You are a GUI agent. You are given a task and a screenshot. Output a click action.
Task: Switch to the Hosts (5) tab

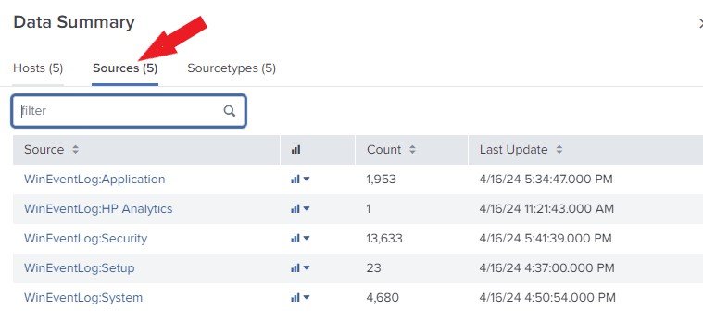38,68
